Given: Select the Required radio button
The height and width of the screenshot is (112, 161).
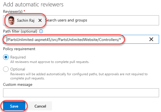Looking at the screenshot, I should 6,57.
